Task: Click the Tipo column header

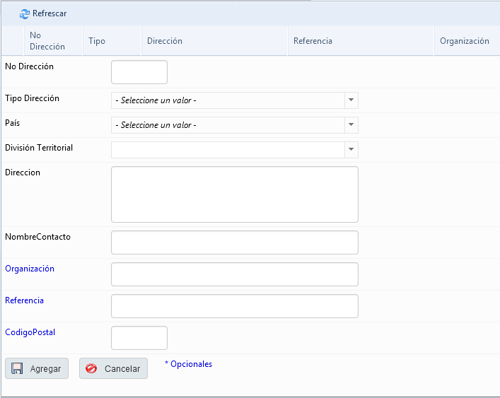Action: pyautogui.click(x=97, y=41)
